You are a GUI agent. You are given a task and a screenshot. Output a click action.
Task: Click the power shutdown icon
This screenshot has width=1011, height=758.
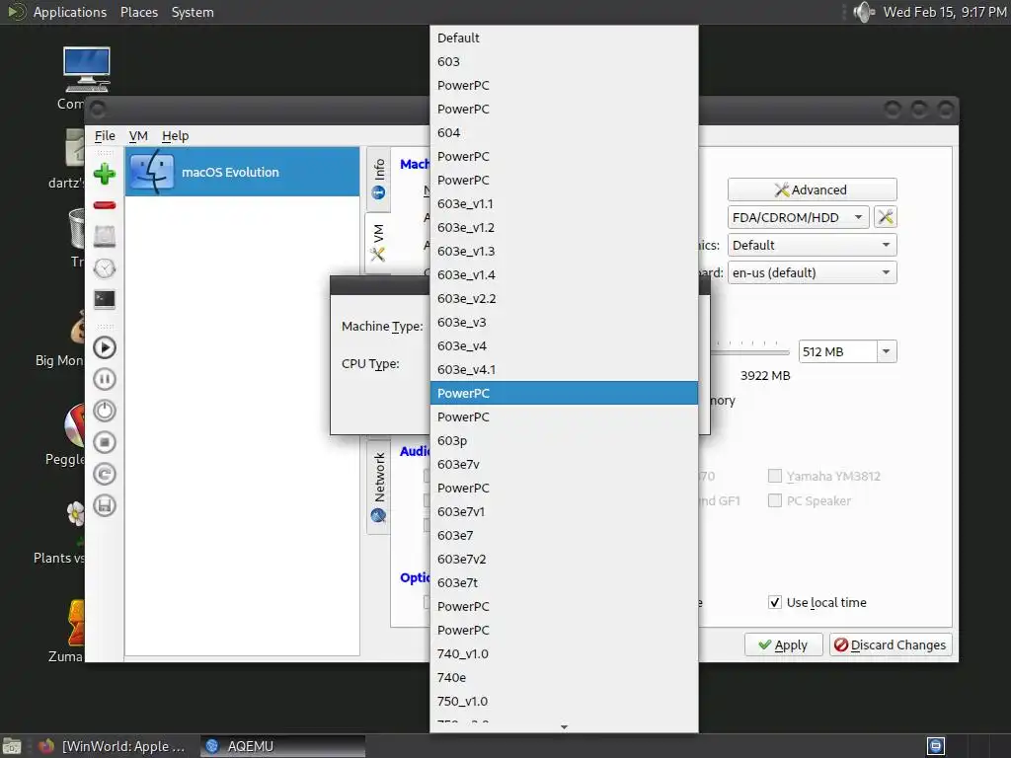[105, 411]
